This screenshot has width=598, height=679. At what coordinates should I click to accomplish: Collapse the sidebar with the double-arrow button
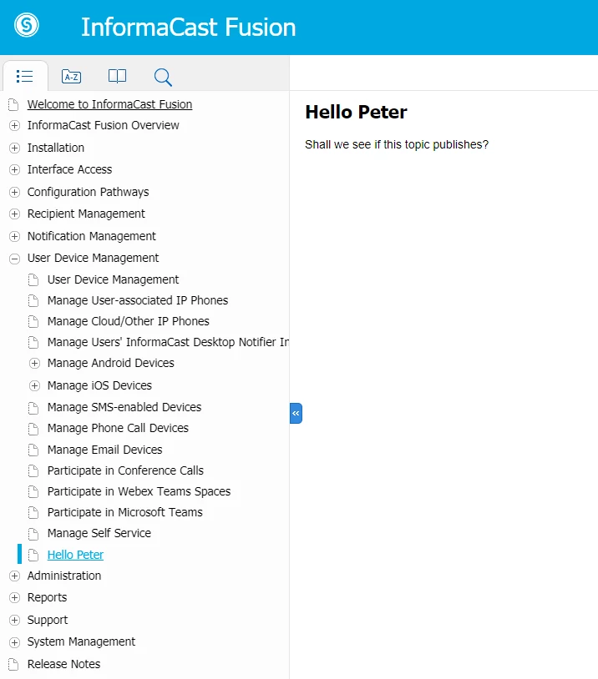pyautogui.click(x=296, y=413)
